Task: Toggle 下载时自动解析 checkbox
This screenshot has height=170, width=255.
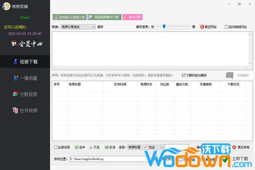Action: click(x=184, y=75)
